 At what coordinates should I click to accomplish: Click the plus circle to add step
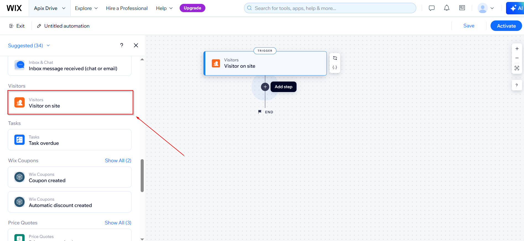[x=265, y=87]
